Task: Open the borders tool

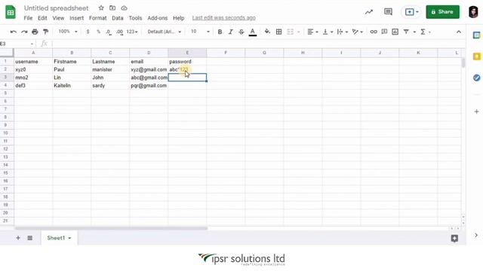Action: click(278, 32)
